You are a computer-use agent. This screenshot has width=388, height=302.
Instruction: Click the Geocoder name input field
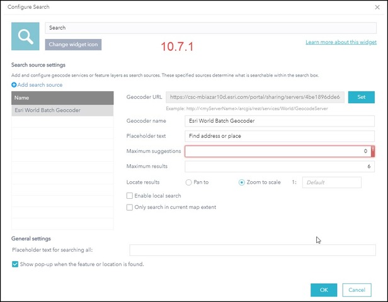(x=280, y=121)
